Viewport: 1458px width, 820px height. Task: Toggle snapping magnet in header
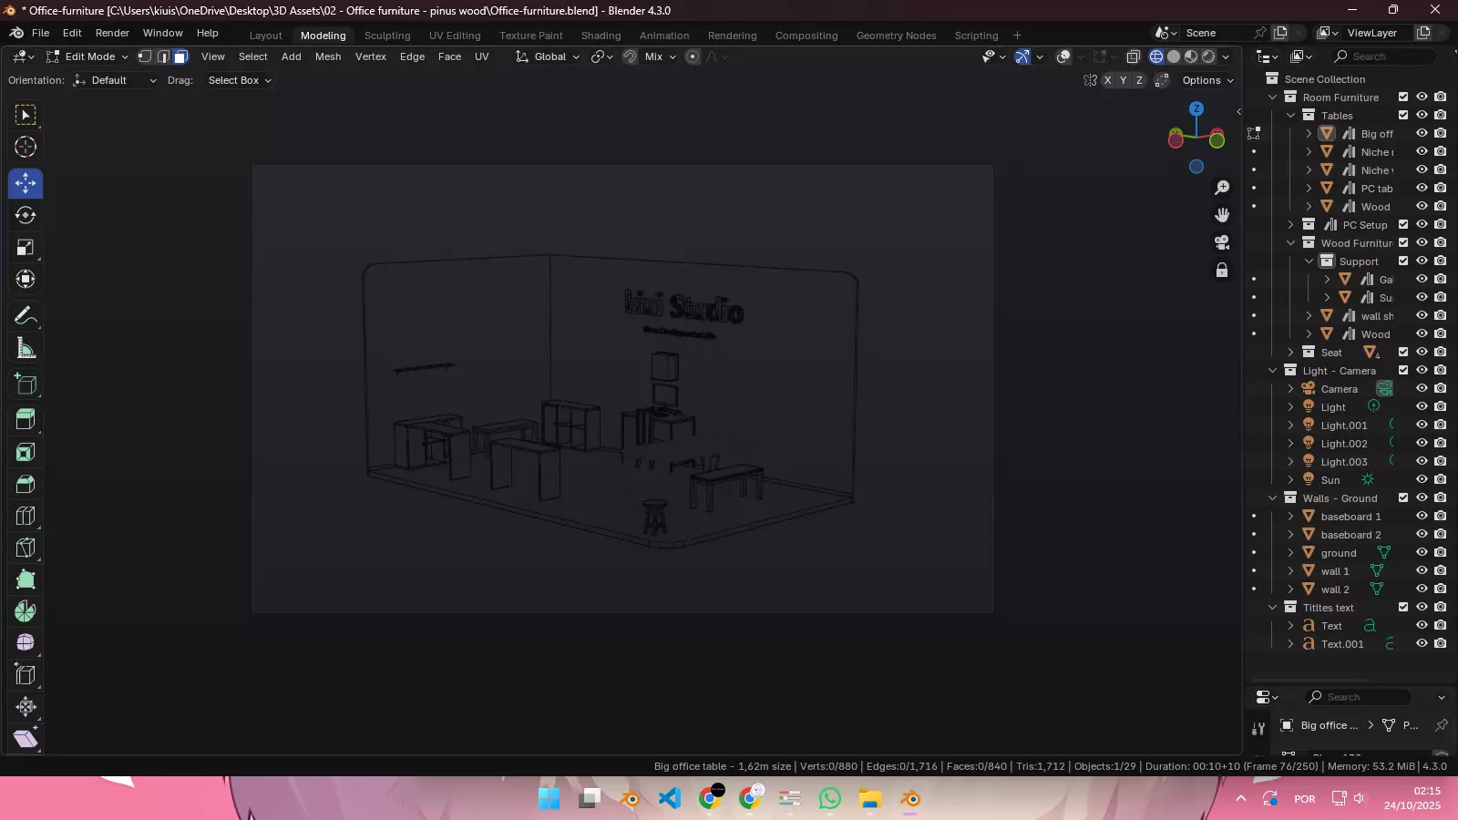[630, 56]
